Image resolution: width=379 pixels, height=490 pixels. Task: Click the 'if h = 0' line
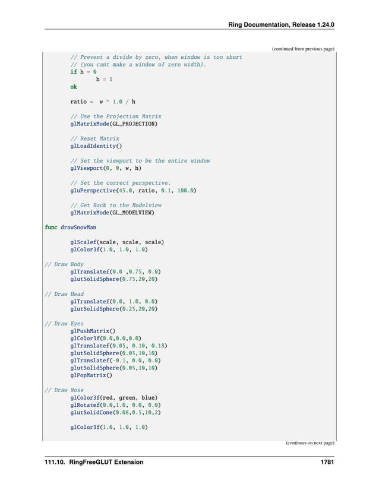[x=83, y=72]
